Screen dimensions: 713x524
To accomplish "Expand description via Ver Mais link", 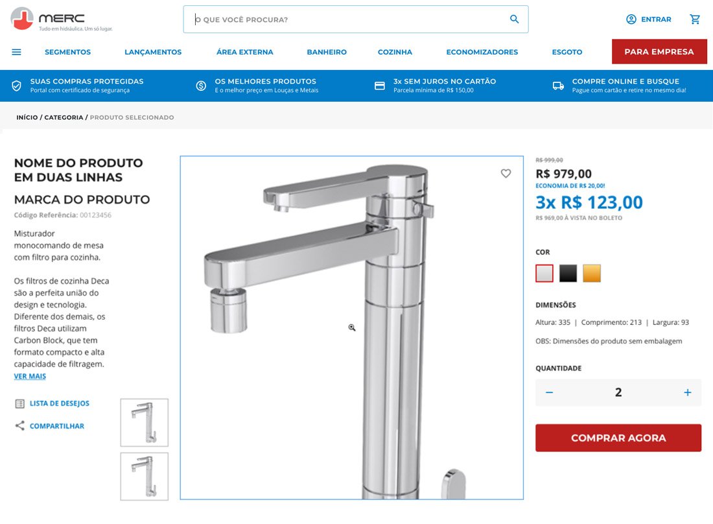I will click(30, 376).
